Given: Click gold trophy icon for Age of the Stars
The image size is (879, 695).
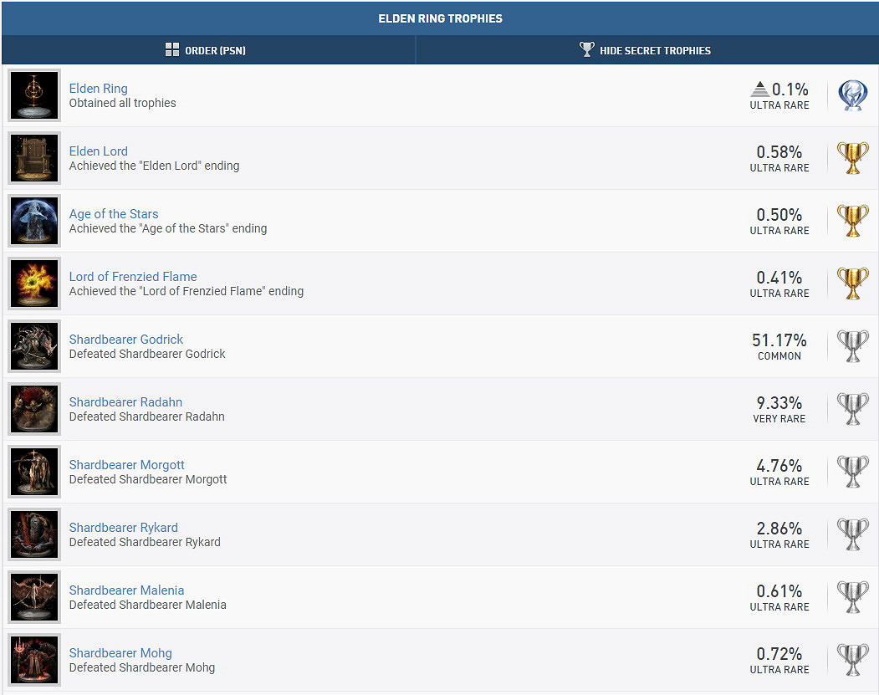Looking at the screenshot, I should [852, 221].
